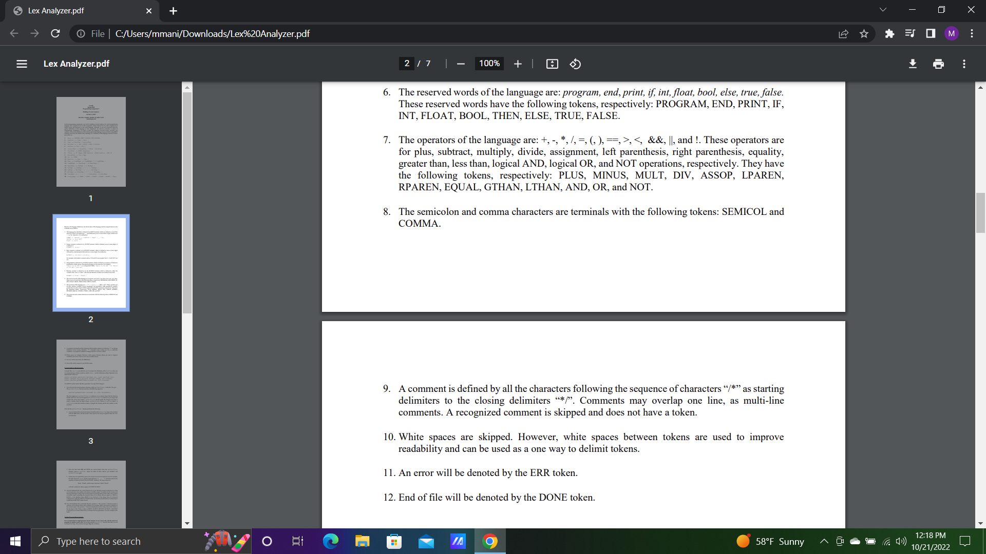Screen dimensions: 986x554
Task: Click the fit to page icon
Action: tap(552, 64)
